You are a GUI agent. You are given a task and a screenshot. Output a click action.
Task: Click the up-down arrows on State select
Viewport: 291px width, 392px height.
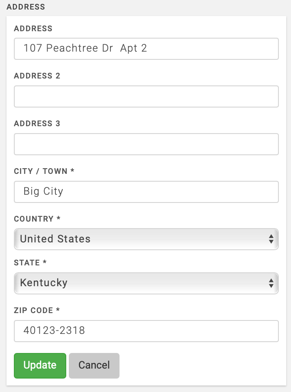click(271, 283)
